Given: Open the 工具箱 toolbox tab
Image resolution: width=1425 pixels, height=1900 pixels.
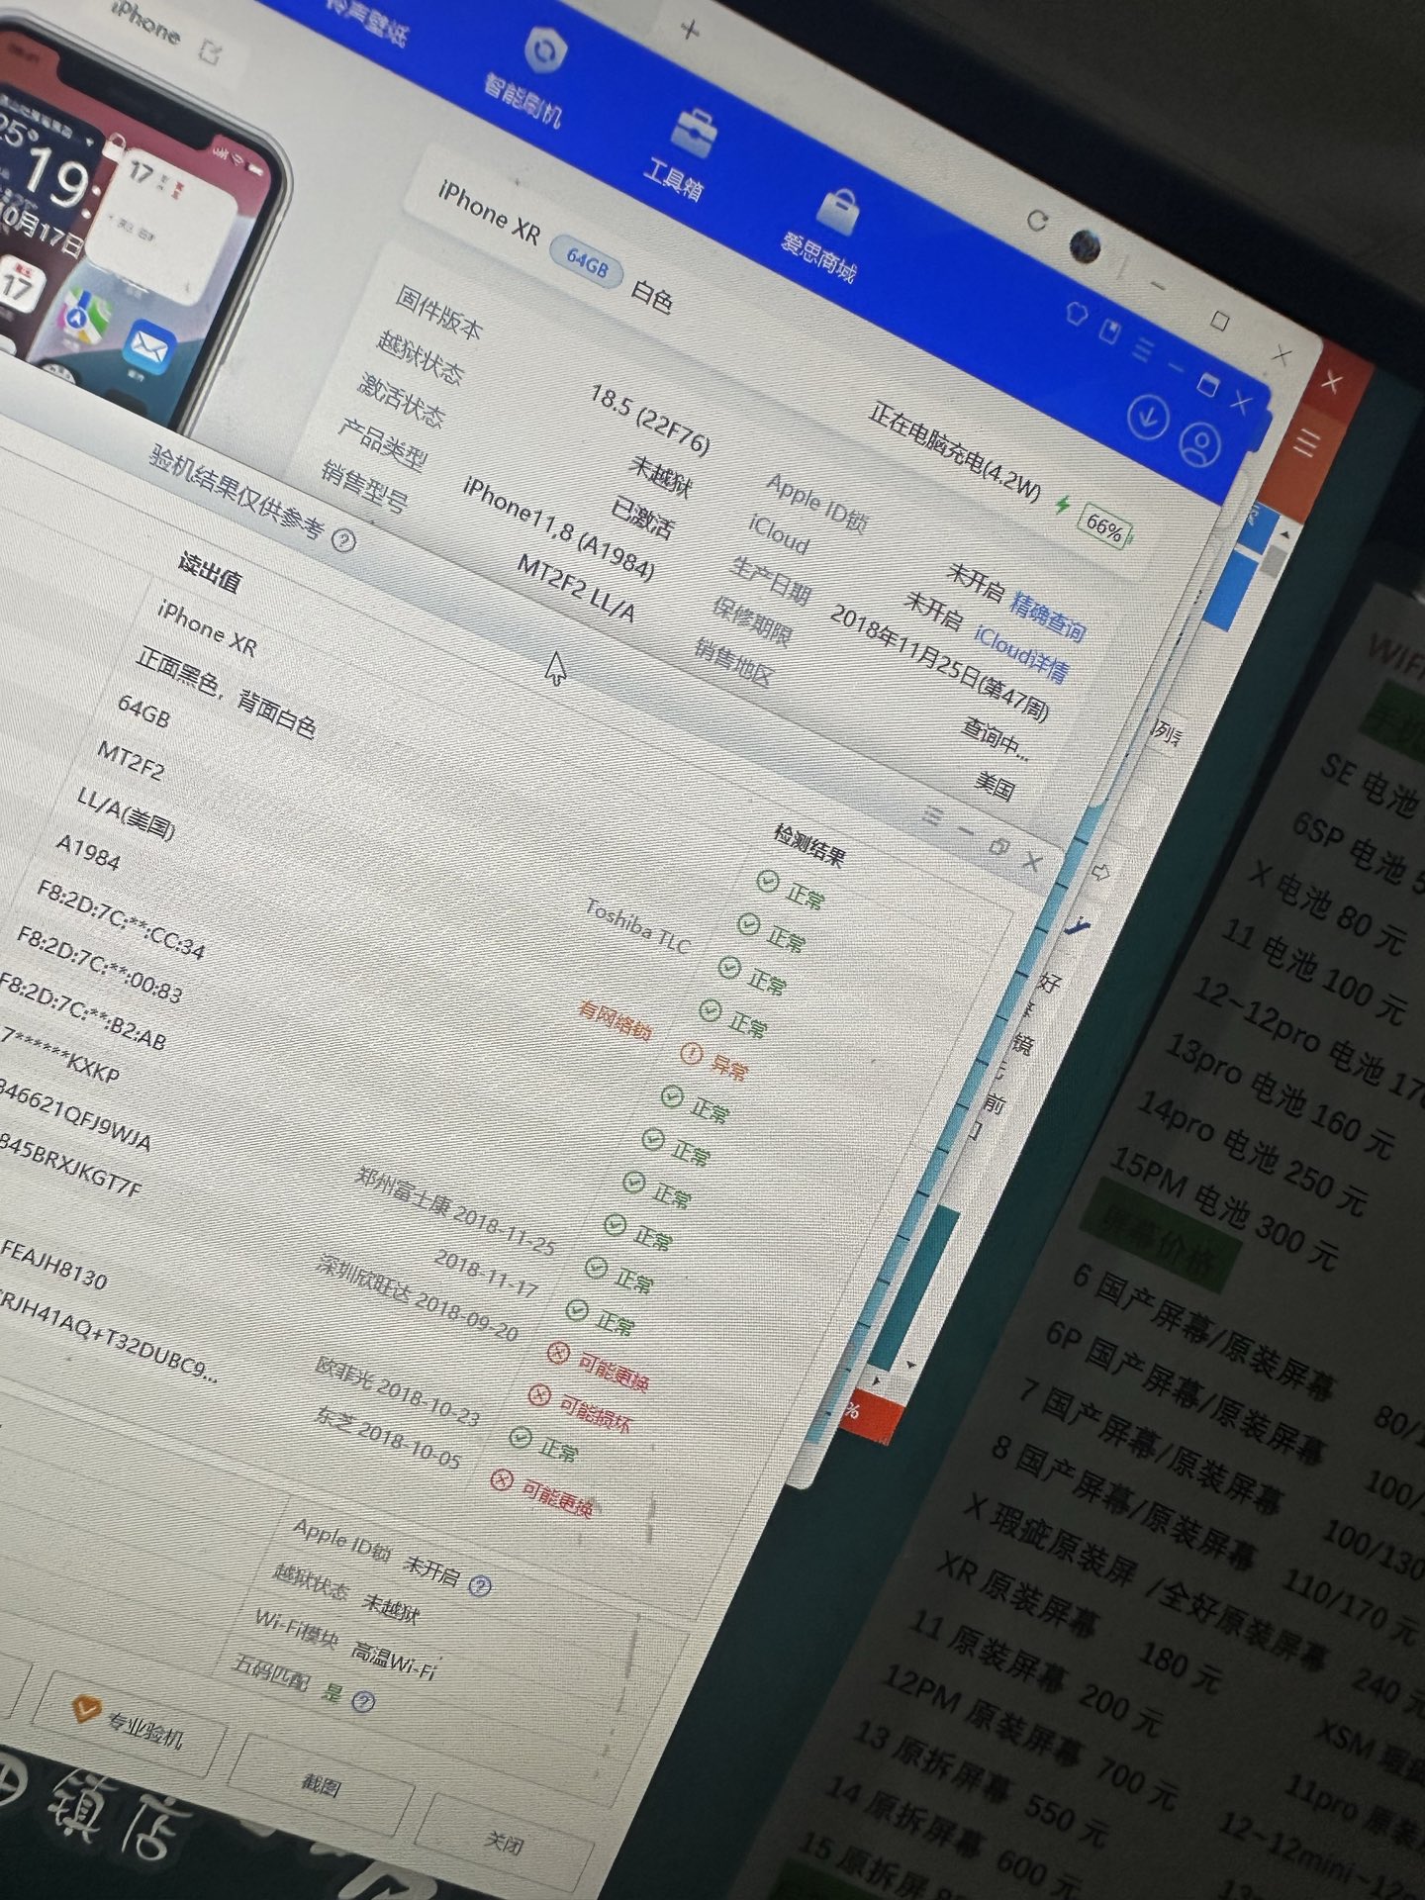Looking at the screenshot, I should click(683, 156).
